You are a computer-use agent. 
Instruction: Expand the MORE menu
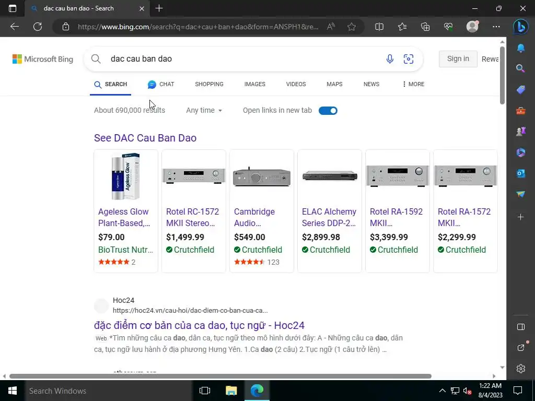(413, 84)
